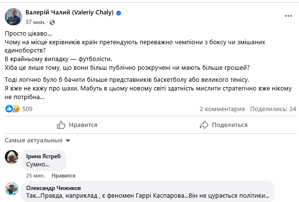Image resolution: width=299 pixels, height=202 pixels.
Task: Click the globe privacy icon beside the timestamp
Action: click(x=52, y=22)
